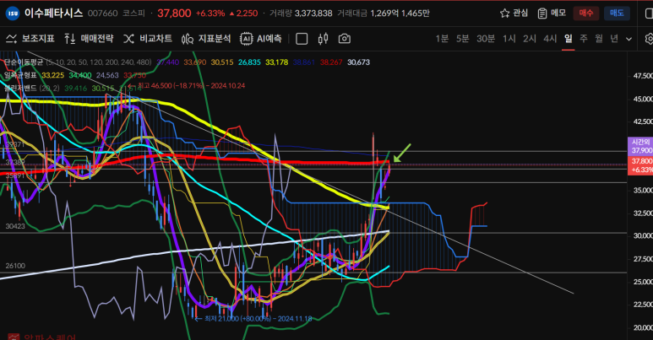Open the 메모 memo clipboard icon
653x340 pixels.
click(541, 13)
